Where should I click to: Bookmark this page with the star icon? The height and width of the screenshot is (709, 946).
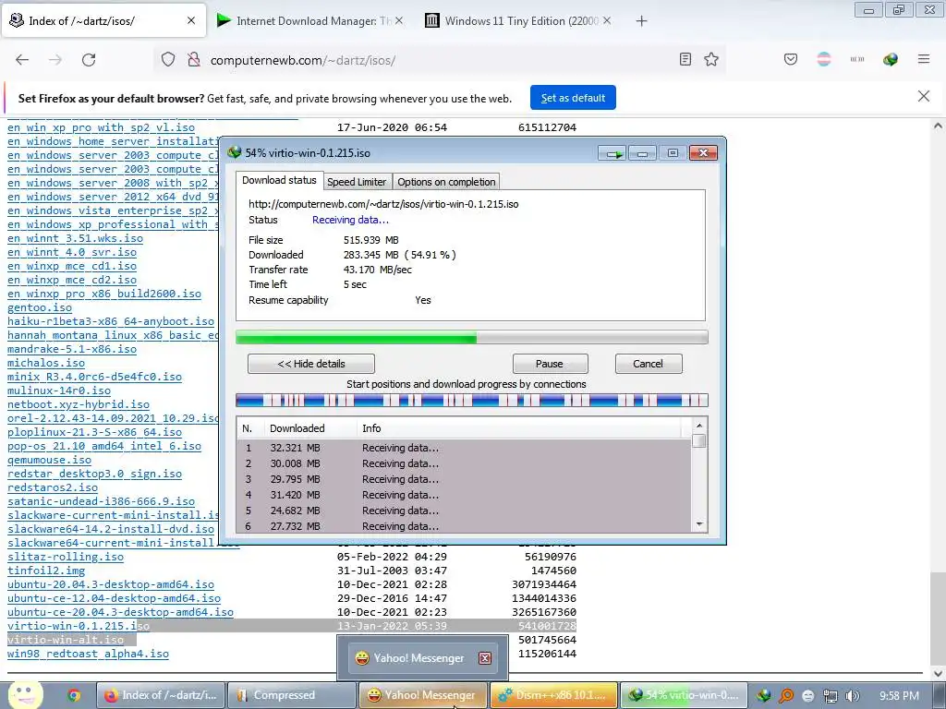(x=711, y=59)
